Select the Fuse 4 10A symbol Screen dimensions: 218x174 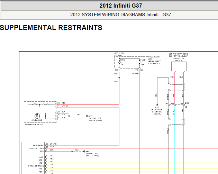coord(119,62)
